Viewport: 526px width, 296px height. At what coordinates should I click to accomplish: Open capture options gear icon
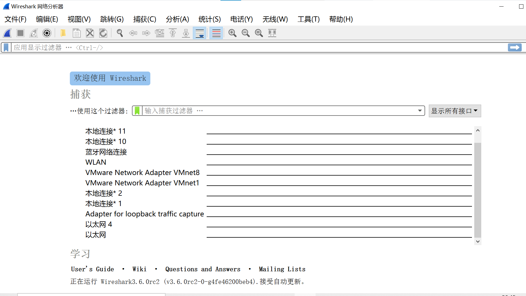click(x=47, y=33)
